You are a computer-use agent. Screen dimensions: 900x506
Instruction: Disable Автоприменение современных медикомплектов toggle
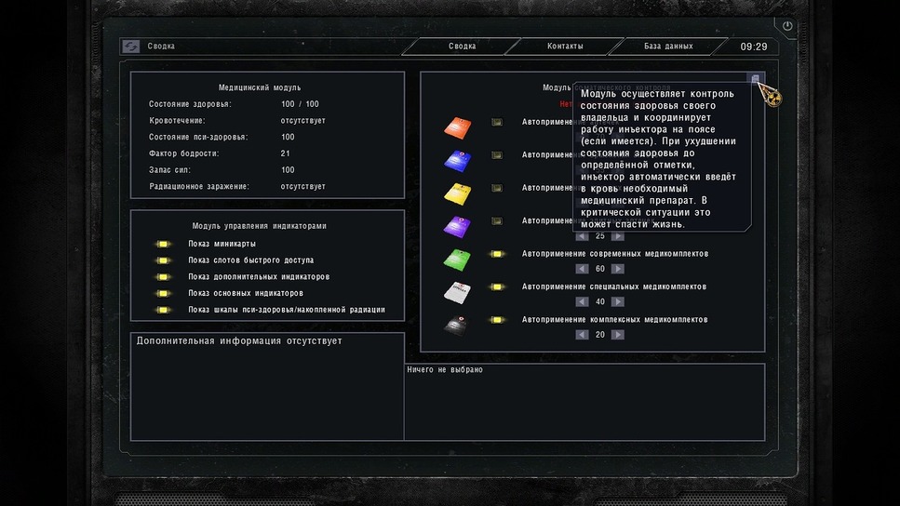(496, 254)
